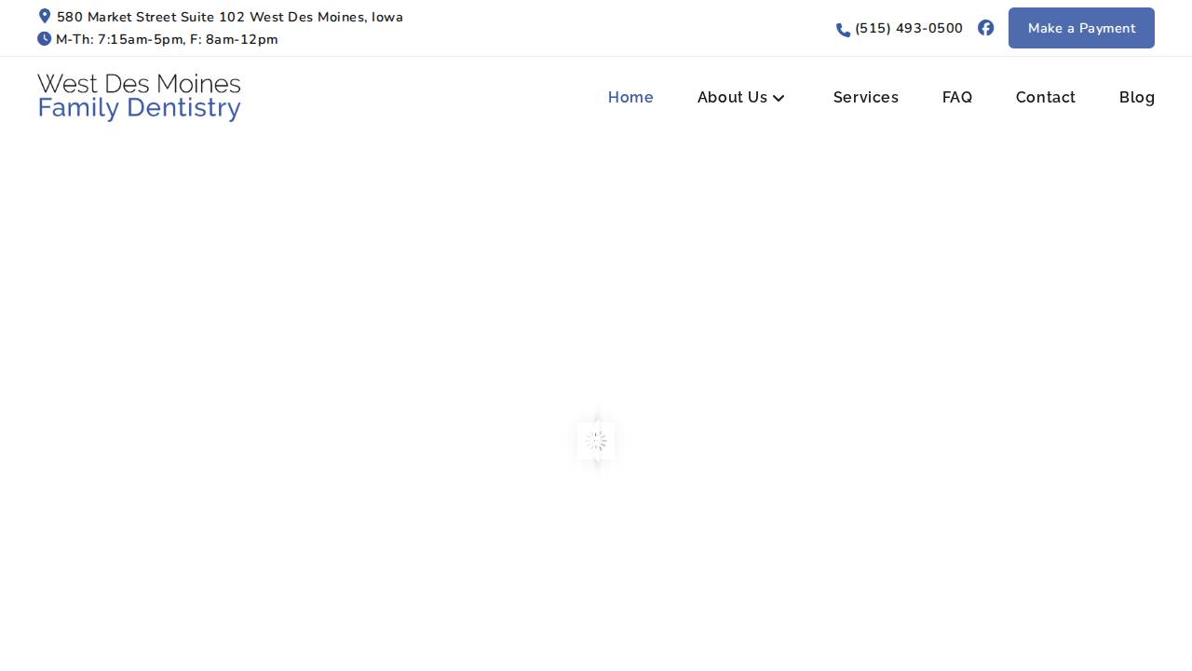1192x671 pixels.
Task: Navigate to the FAQ section
Action: (x=957, y=97)
